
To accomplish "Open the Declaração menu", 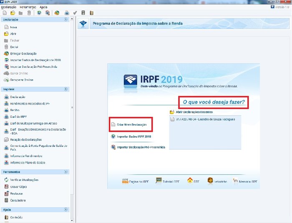I will click(9, 7).
